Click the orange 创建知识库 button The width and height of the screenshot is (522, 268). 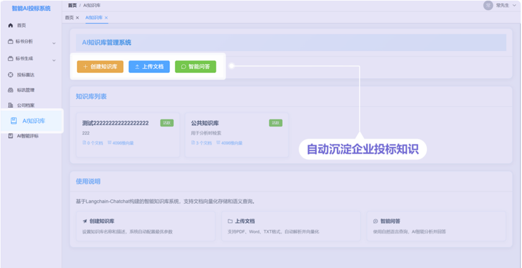(x=100, y=67)
